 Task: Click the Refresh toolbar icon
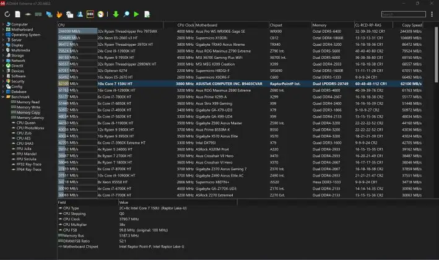pos(7,14)
